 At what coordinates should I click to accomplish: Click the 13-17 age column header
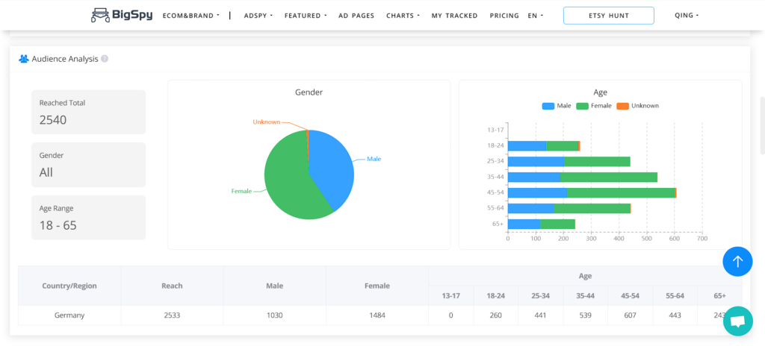tap(450, 296)
